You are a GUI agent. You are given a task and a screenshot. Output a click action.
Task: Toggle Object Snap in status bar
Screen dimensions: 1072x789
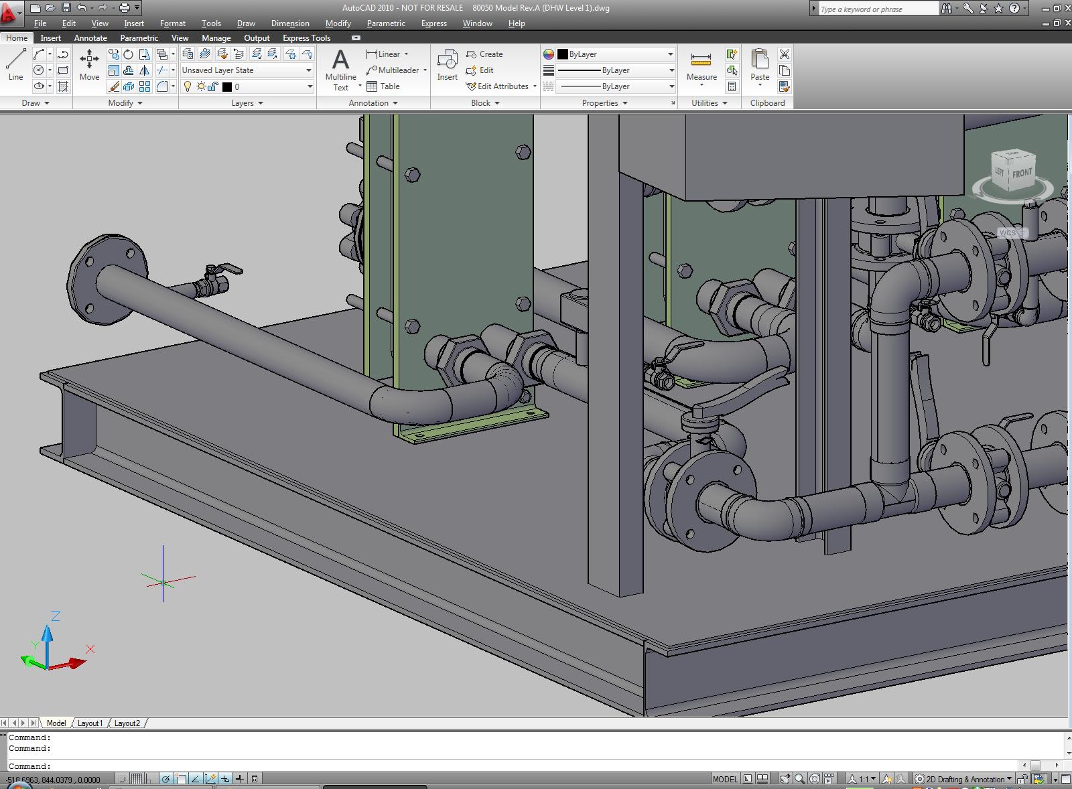181,779
